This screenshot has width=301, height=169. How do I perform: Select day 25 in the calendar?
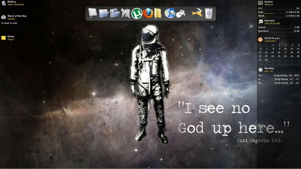pyautogui.click(x=292, y=56)
